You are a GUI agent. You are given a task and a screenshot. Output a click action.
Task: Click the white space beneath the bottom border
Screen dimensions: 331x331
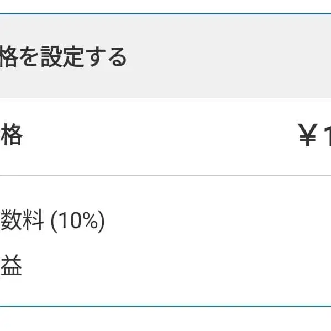166,319
